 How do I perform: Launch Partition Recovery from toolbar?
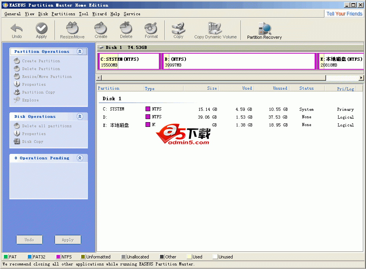point(264,30)
